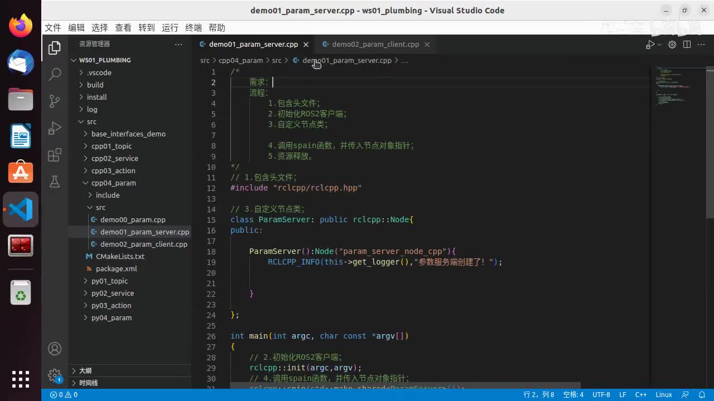Expand the 大纲 outline section

130,370
